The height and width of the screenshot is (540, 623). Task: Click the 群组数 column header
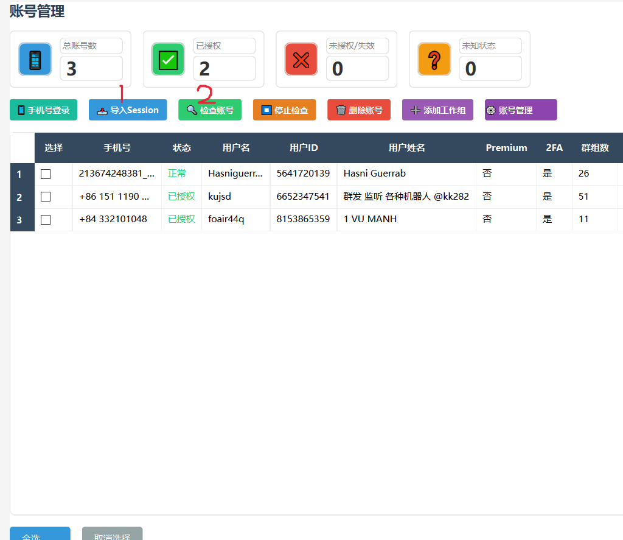(594, 148)
